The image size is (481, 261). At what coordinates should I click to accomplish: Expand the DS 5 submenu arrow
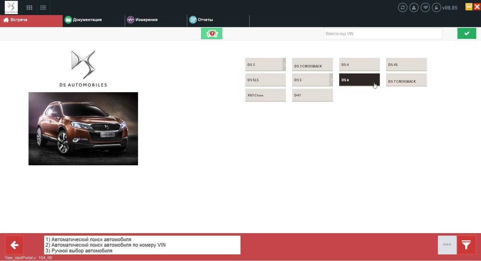(331, 80)
